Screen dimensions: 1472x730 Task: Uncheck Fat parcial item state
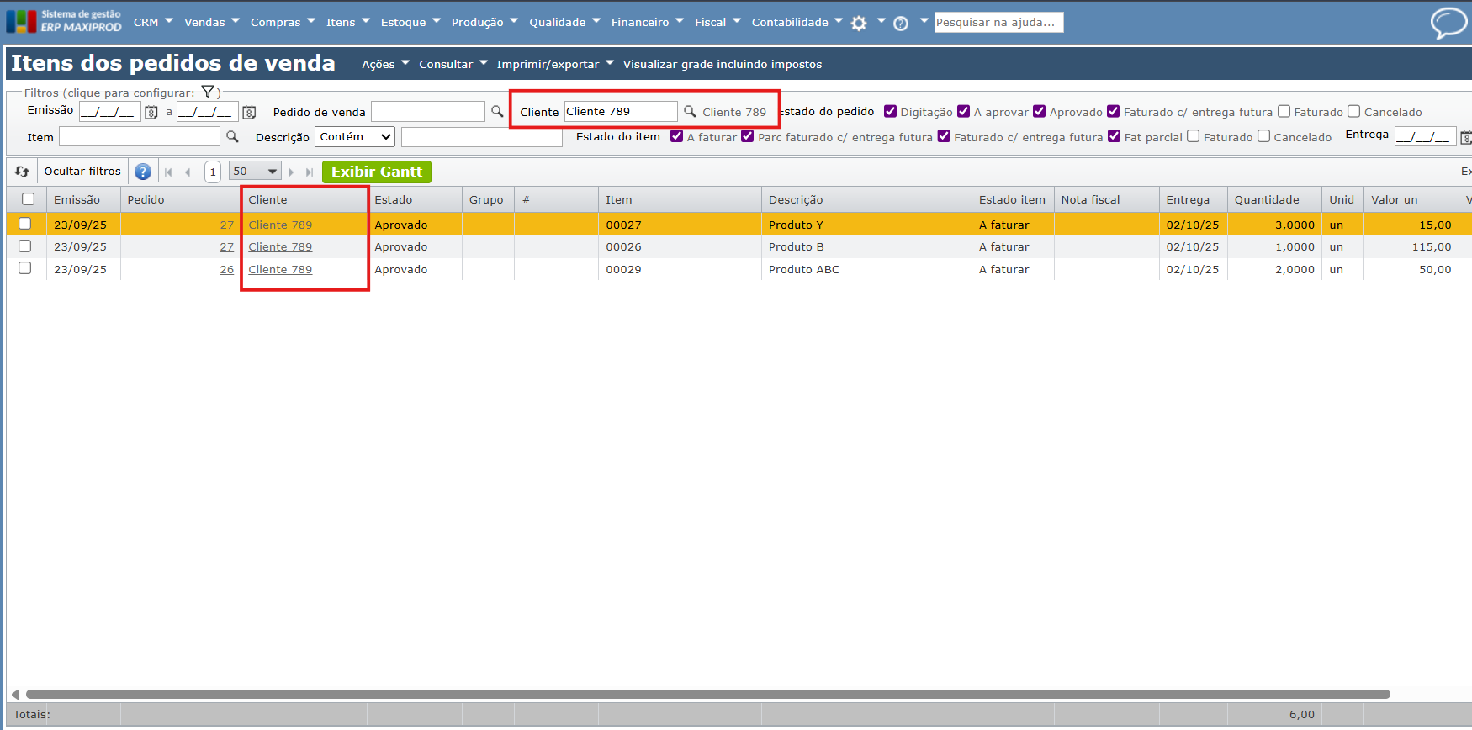pos(1114,136)
